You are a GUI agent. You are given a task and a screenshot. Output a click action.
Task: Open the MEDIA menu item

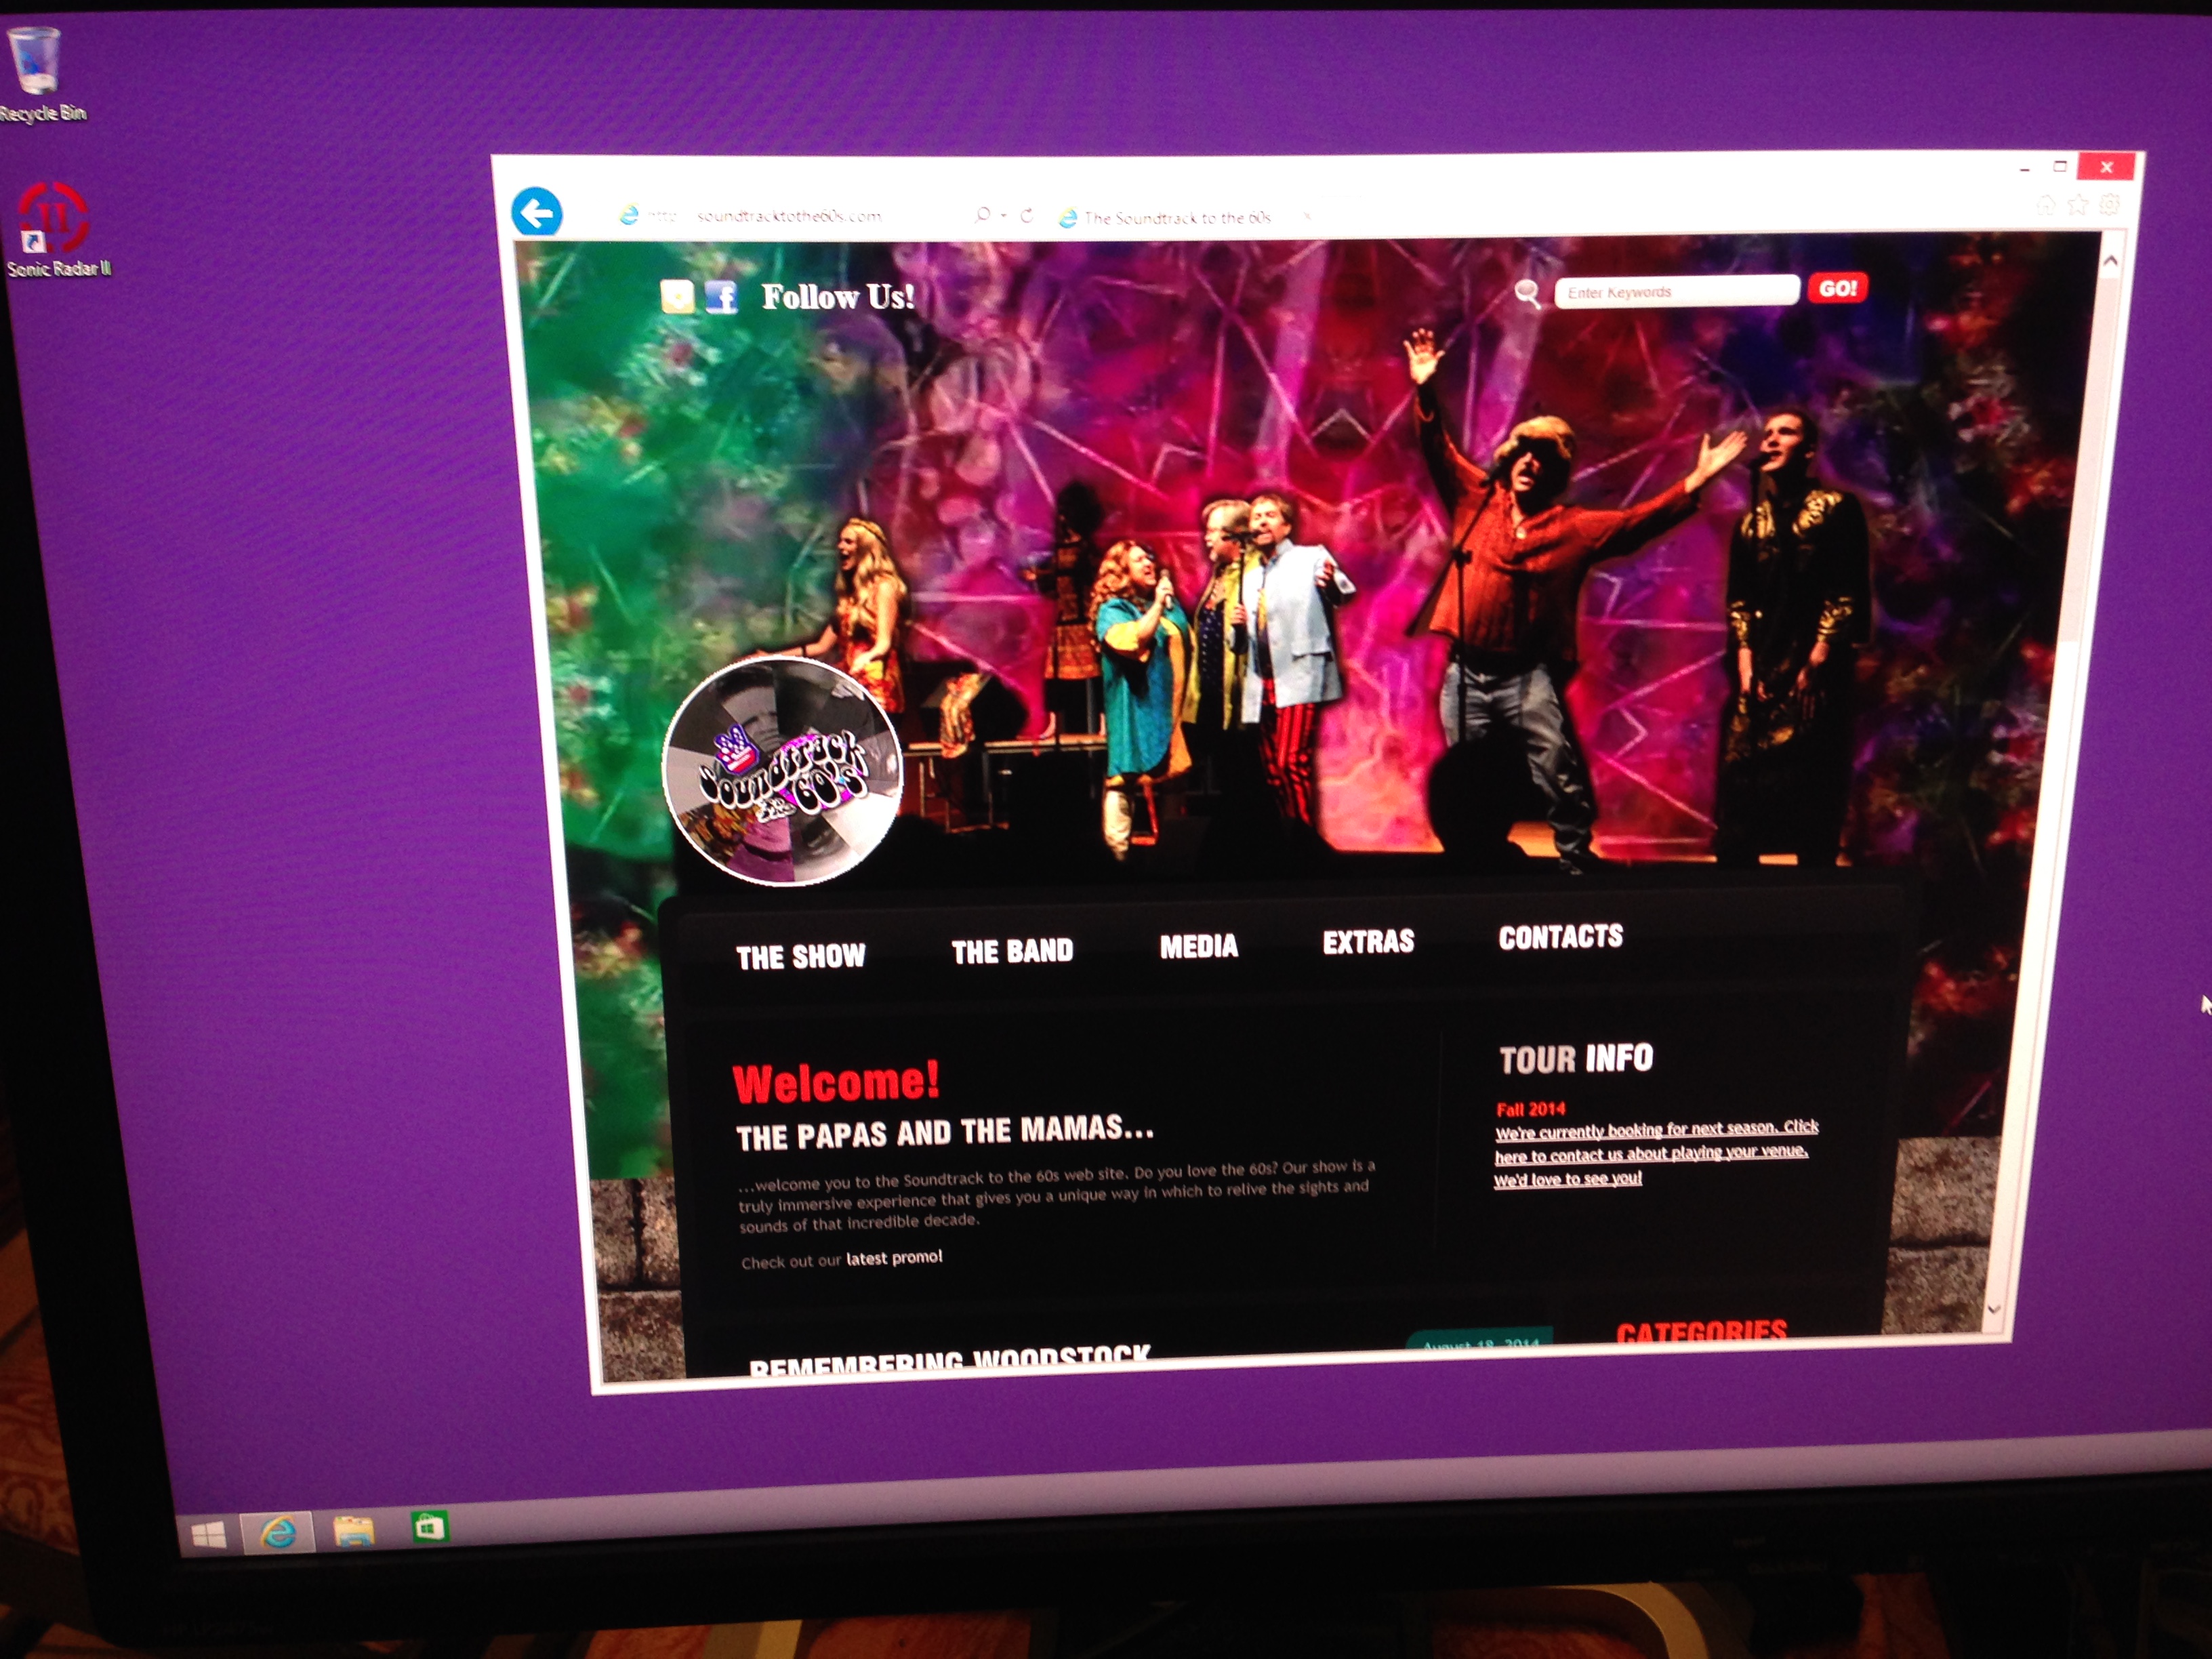click(1199, 946)
